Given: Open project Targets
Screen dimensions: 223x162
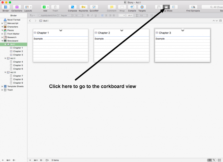Looking at the screenshot, I should pyautogui.click(x=142, y=7).
